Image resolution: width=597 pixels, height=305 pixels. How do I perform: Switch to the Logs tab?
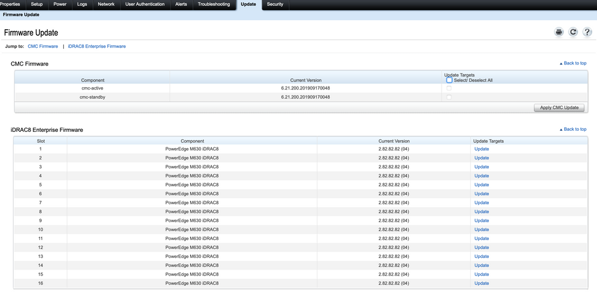(82, 4)
